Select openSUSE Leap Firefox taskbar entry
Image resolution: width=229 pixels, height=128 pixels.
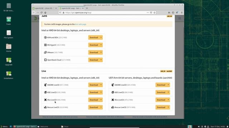click(25, 127)
